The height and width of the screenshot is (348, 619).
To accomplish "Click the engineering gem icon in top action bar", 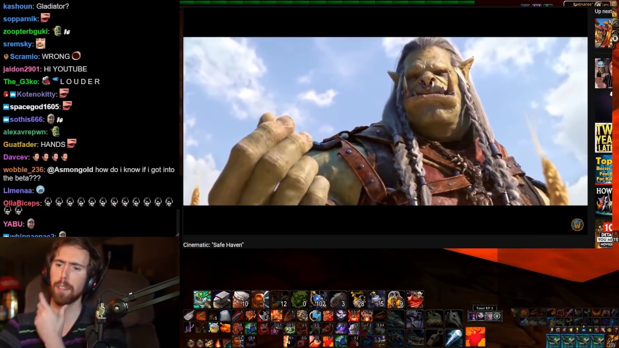I will (202, 300).
